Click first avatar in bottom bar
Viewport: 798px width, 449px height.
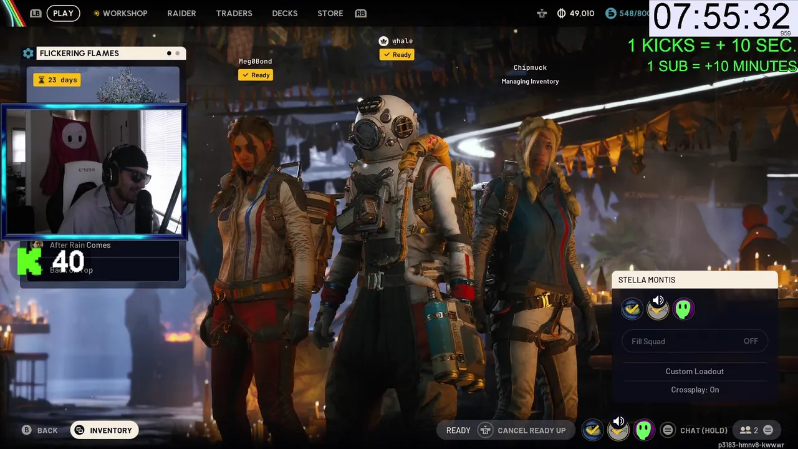coord(592,430)
